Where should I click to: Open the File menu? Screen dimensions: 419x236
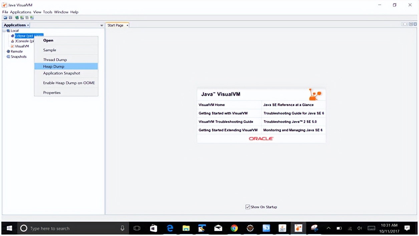click(x=5, y=12)
